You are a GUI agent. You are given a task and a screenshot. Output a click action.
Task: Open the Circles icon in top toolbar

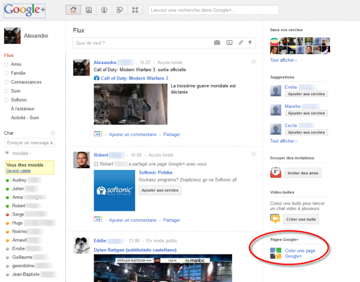[119, 10]
